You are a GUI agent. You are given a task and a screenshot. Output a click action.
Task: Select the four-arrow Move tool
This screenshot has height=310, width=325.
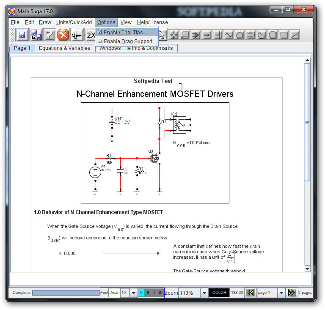tap(174, 35)
